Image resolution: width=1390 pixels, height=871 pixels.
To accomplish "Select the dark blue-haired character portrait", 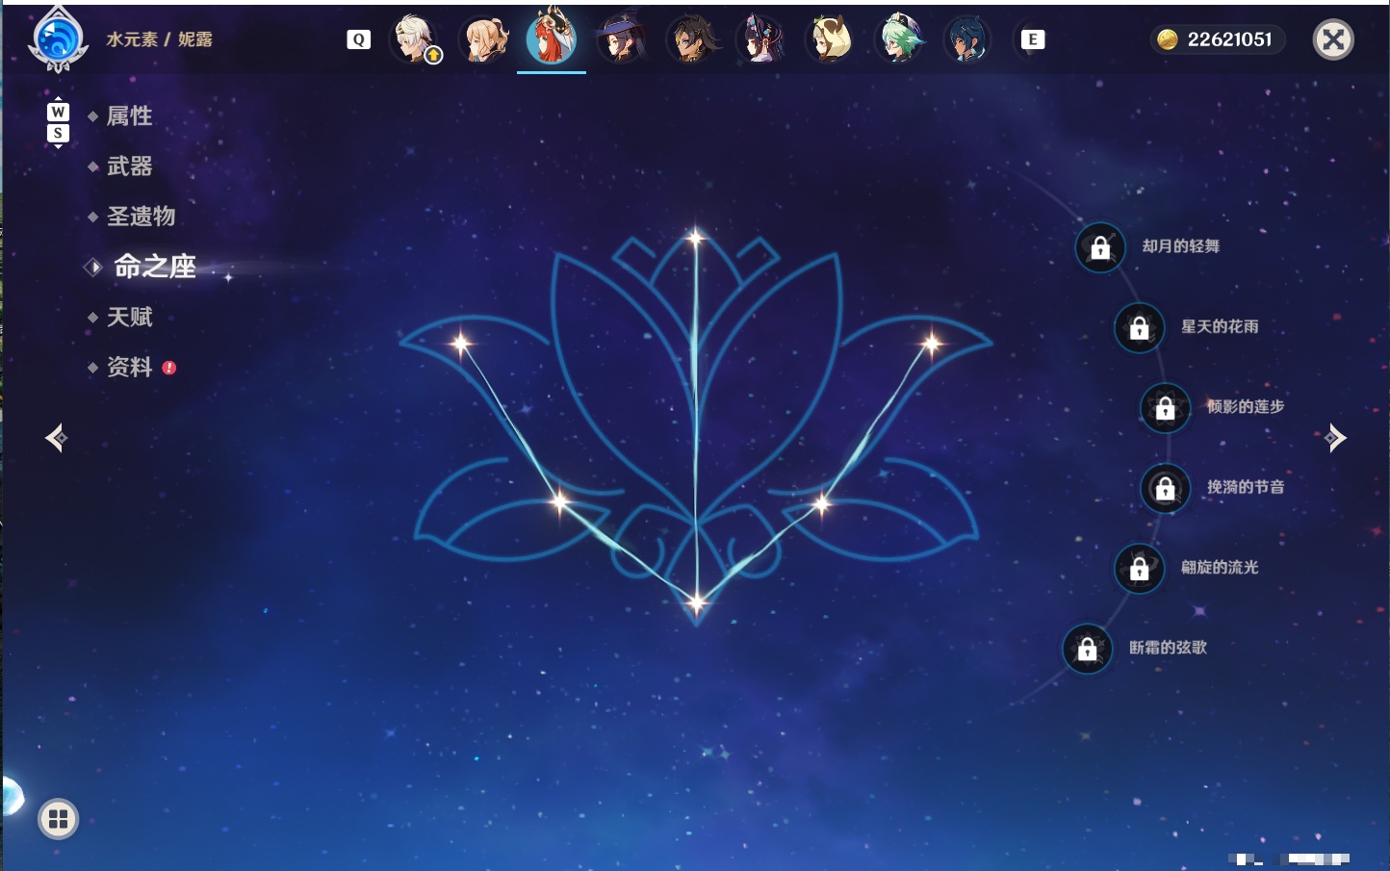I will [966, 39].
